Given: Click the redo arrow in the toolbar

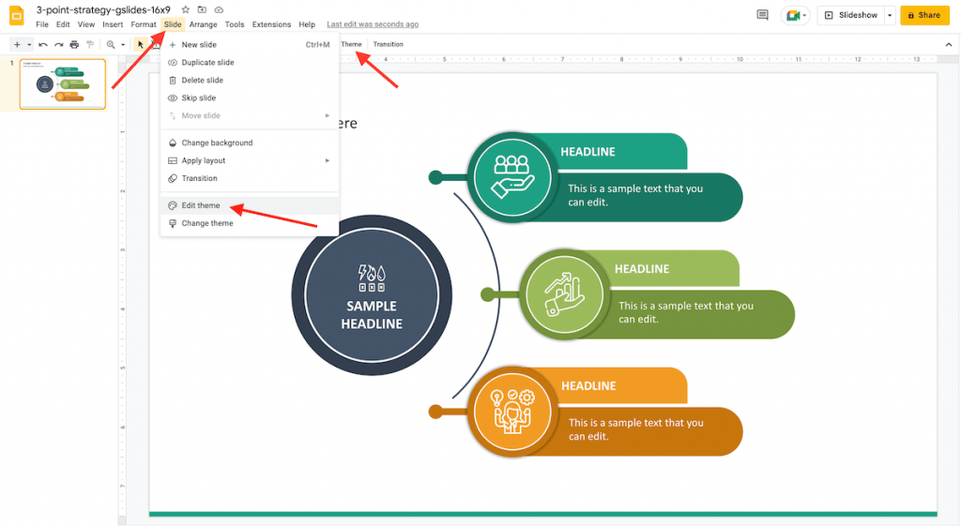Looking at the screenshot, I should pos(58,44).
